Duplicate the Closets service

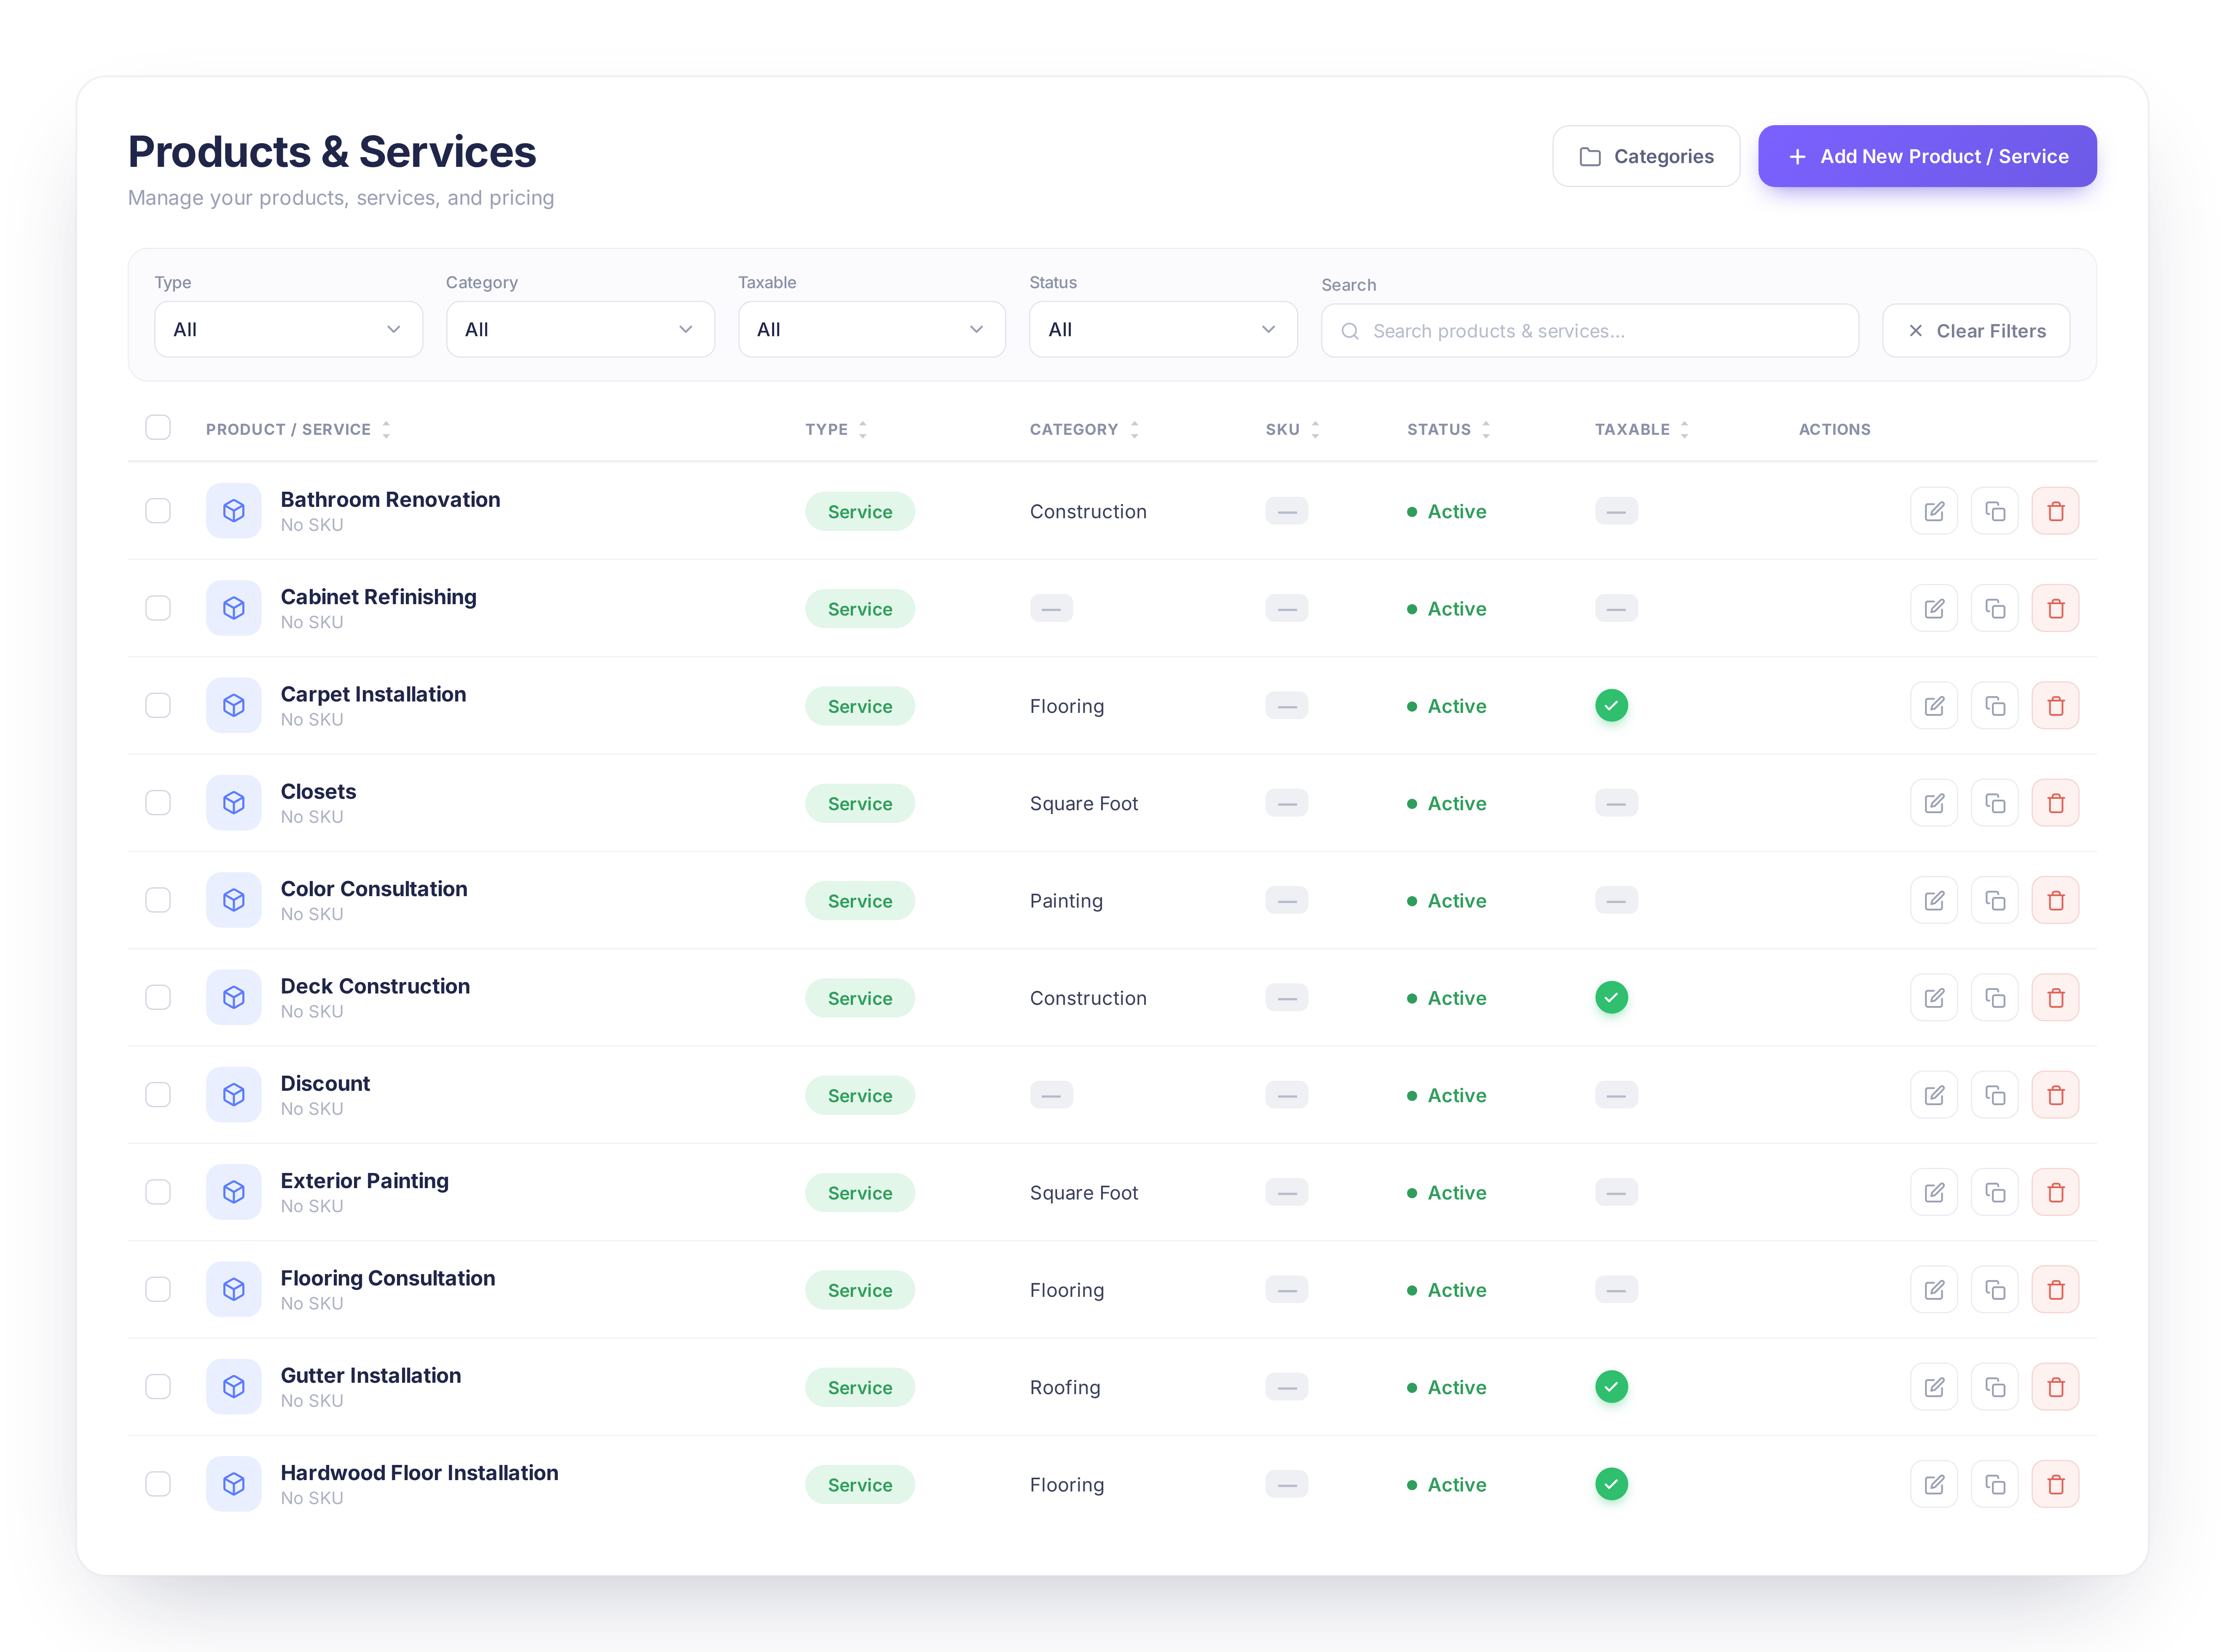click(x=1994, y=803)
